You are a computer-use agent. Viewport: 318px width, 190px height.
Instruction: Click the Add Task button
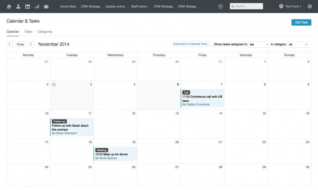[301, 22]
